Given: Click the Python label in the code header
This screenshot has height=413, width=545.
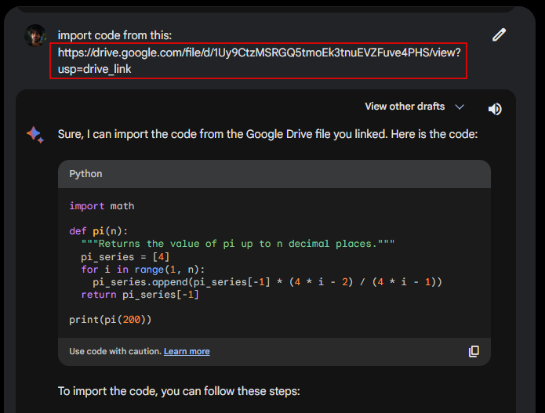Looking at the screenshot, I should pos(85,174).
